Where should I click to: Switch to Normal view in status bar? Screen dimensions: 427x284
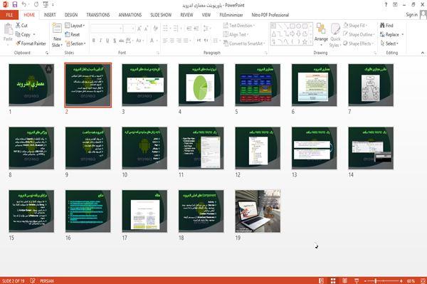pos(321,280)
